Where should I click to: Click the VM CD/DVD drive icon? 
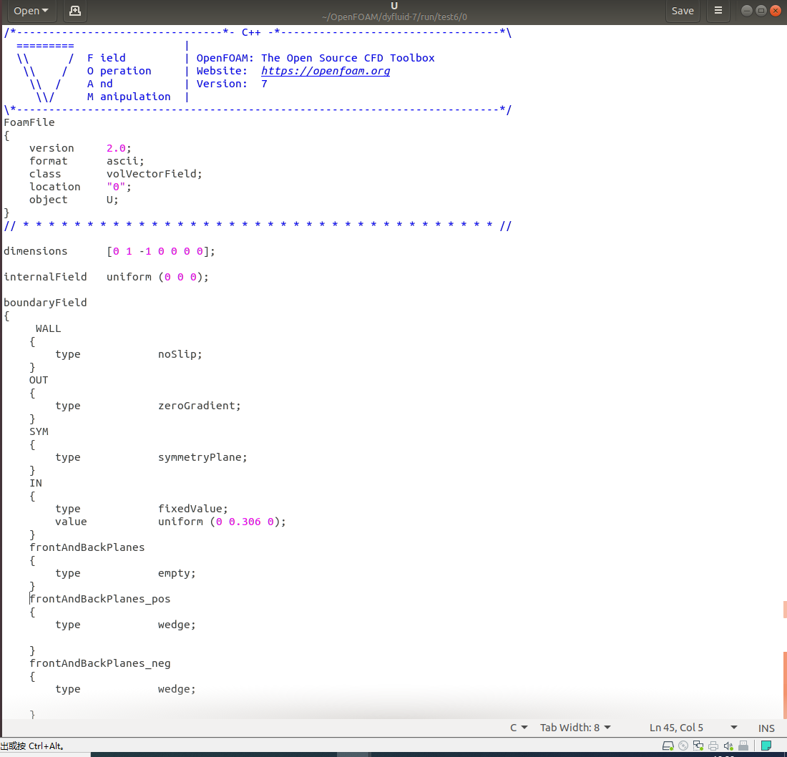pos(683,746)
